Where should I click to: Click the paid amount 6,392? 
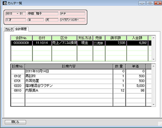coord(137,43)
